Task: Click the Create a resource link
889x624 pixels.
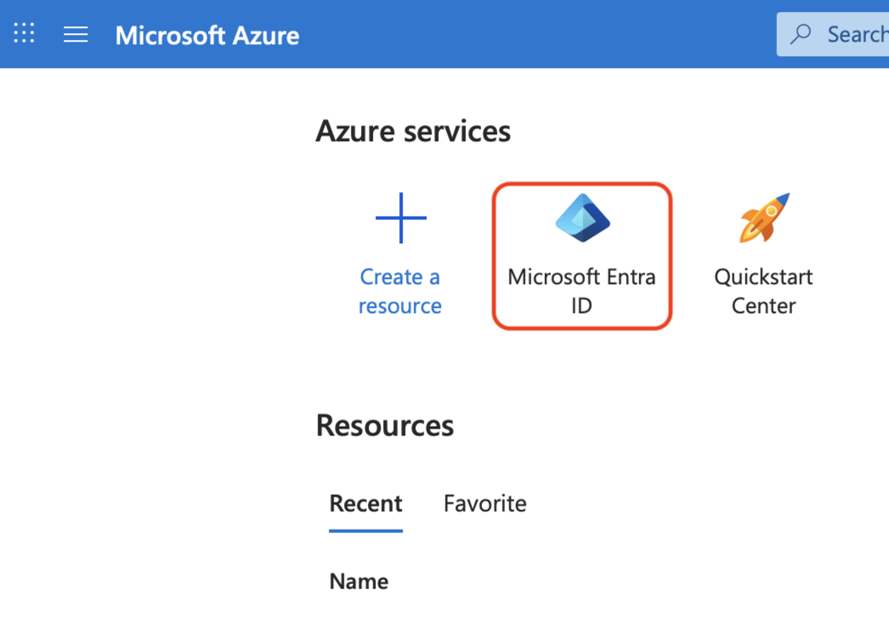Action: click(x=399, y=291)
